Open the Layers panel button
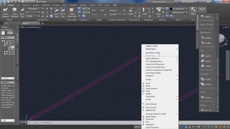230x129 pixels. (193, 11)
